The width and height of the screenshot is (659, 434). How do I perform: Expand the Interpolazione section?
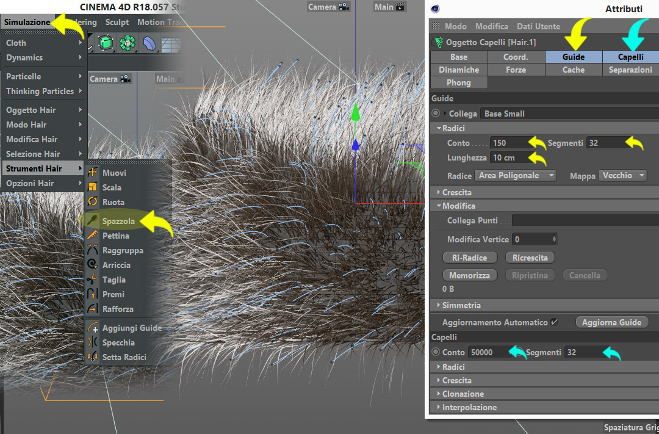pos(439,407)
